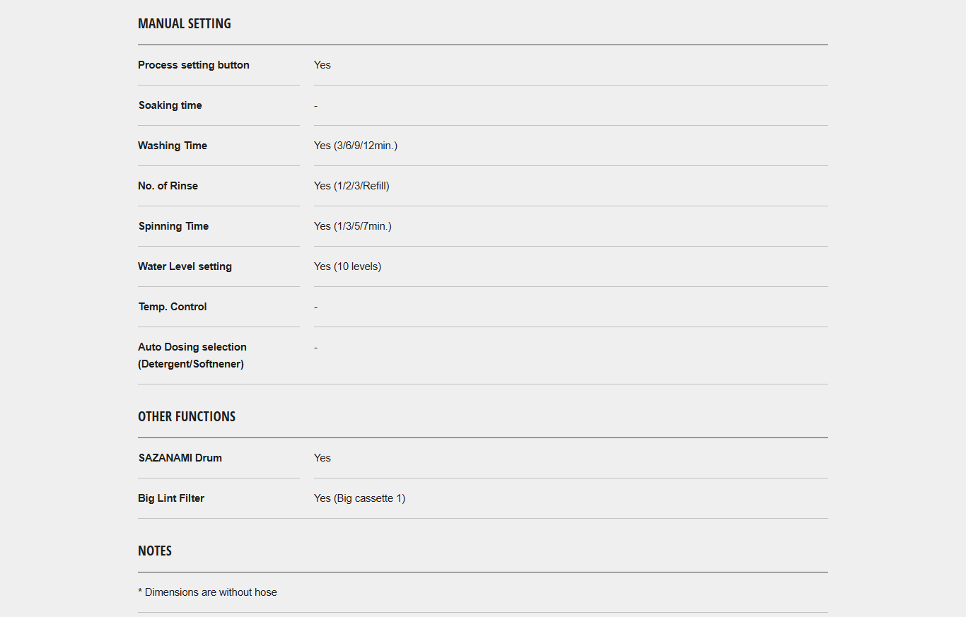Select the Dimensions are without hose note

pos(207,592)
